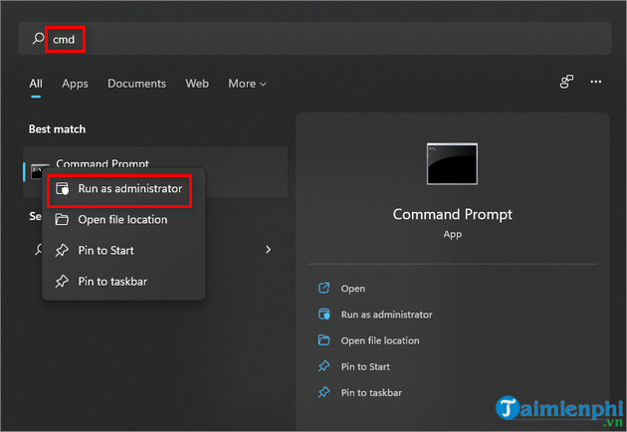Click pin icon beside context menu Pin to Start
The image size is (627, 432).
pos(62,251)
